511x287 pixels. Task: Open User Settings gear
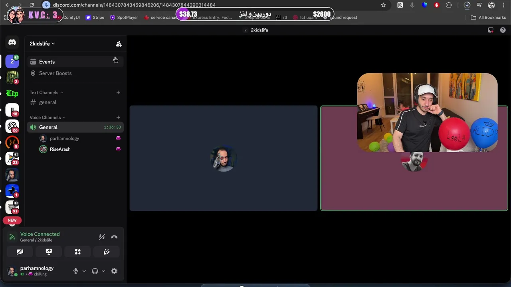coord(114,271)
